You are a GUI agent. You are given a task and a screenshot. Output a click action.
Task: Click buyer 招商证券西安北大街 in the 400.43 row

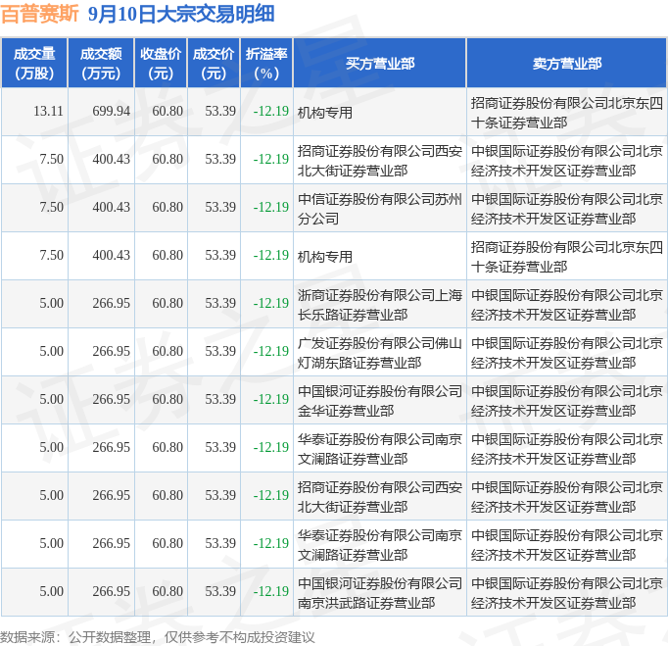(x=380, y=161)
